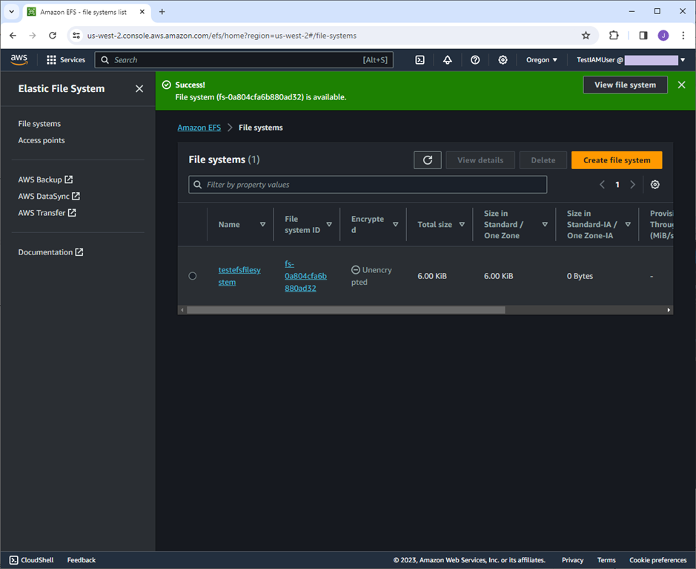Open Documentation external link
Screen dimensions: 696x569
50,252
